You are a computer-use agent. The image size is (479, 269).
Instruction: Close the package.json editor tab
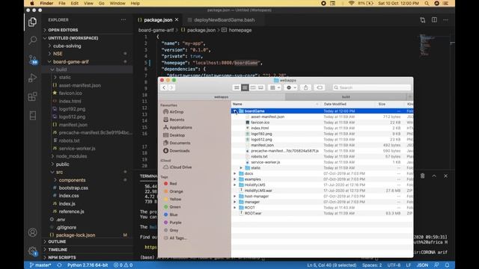[x=177, y=20]
